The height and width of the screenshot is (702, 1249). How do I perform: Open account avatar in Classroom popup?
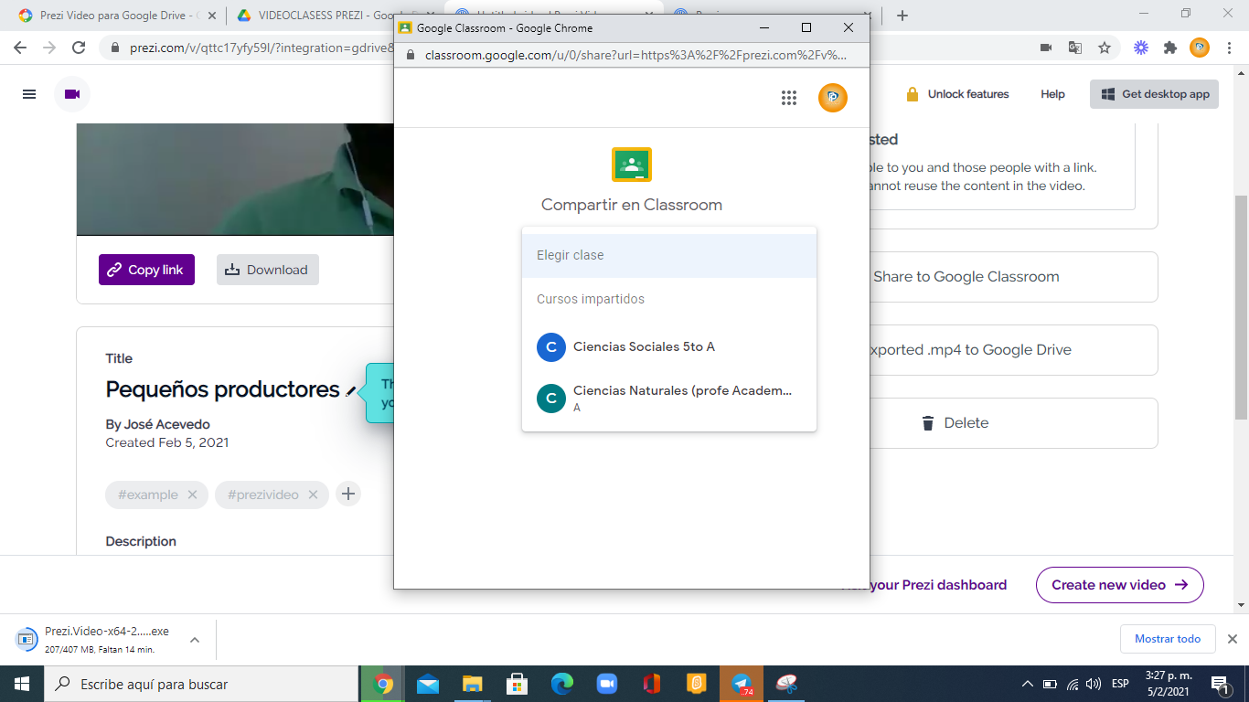[833, 98]
